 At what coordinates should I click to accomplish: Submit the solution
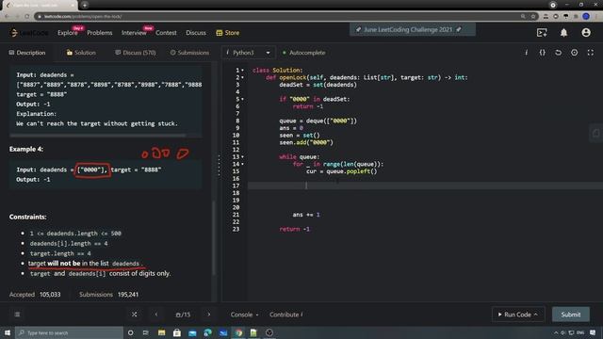(571, 315)
